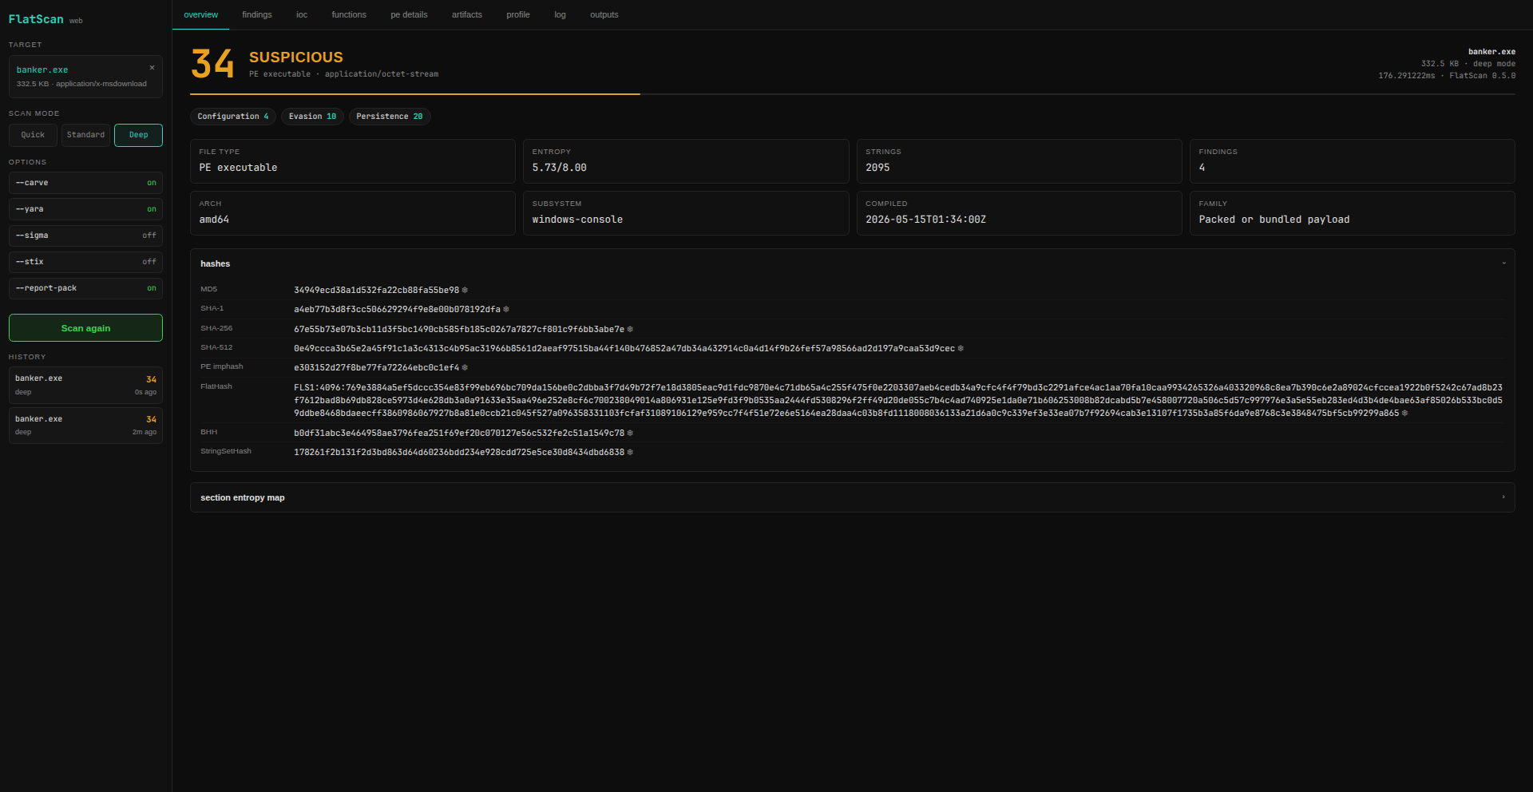Toggle the --carve option
The height and width of the screenshot is (792, 1533).
point(85,183)
